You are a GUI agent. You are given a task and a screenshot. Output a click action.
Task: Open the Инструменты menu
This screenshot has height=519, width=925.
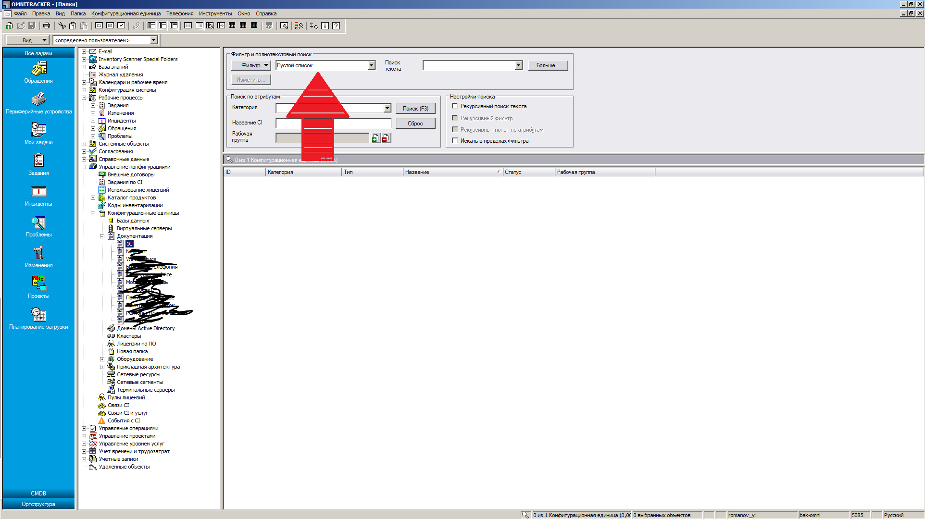point(215,13)
